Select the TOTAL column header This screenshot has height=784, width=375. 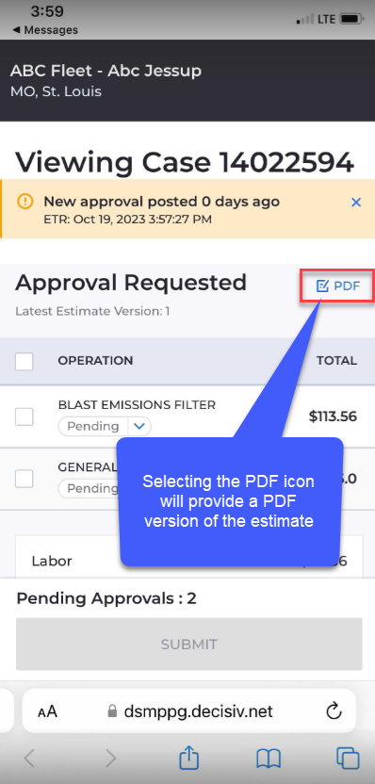(x=336, y=361)
